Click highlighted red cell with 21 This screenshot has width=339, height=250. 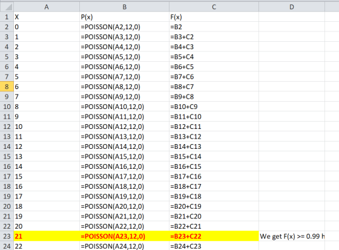coord(47,236)
